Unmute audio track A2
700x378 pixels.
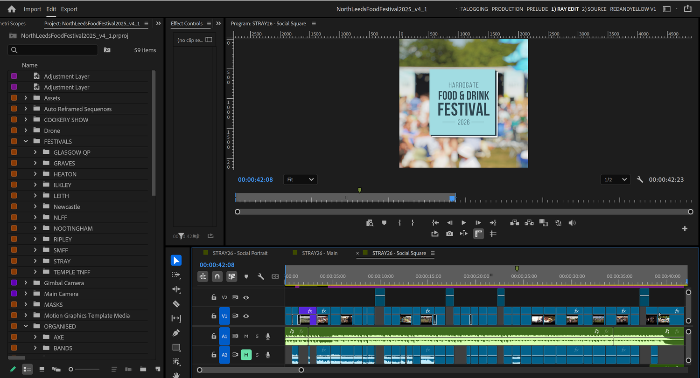[x=246, y=355]
